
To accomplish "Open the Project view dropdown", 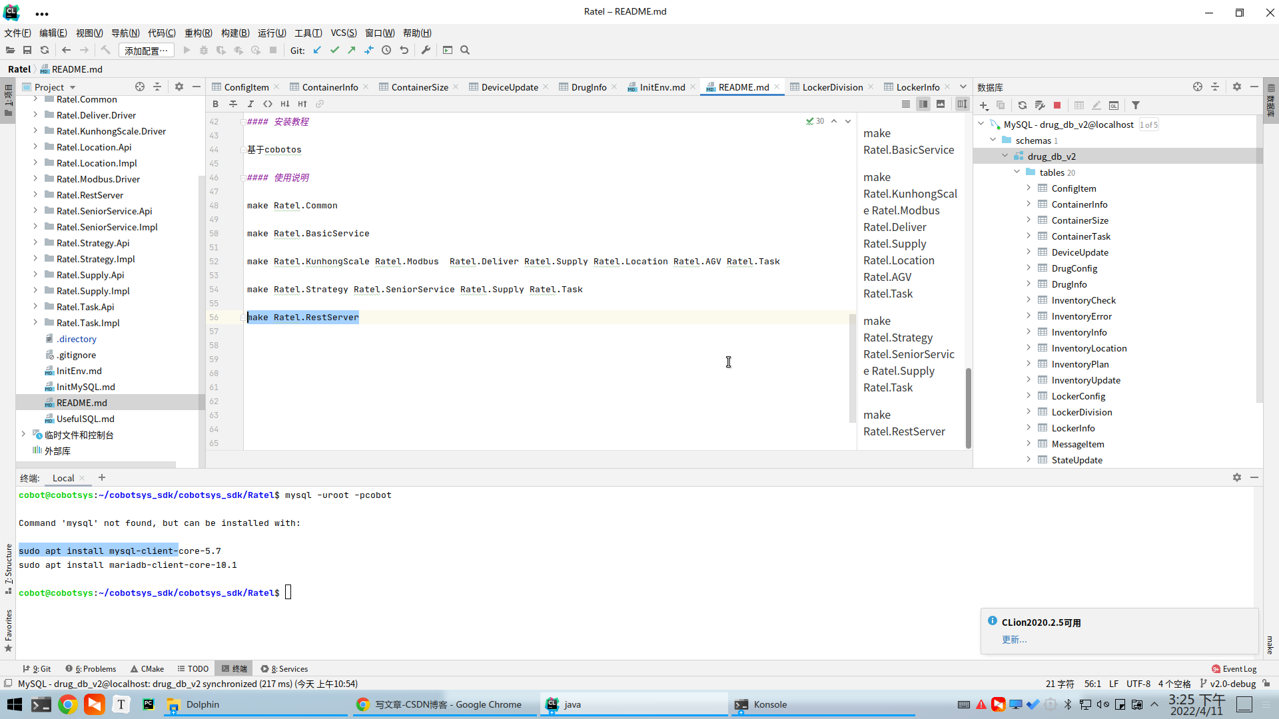I will click(x=73, y=87).
